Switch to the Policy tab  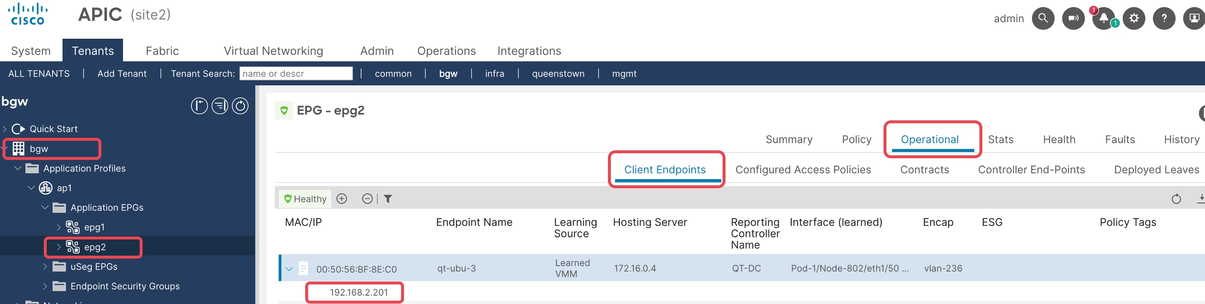pyautogui.click(x=856, y=140)
